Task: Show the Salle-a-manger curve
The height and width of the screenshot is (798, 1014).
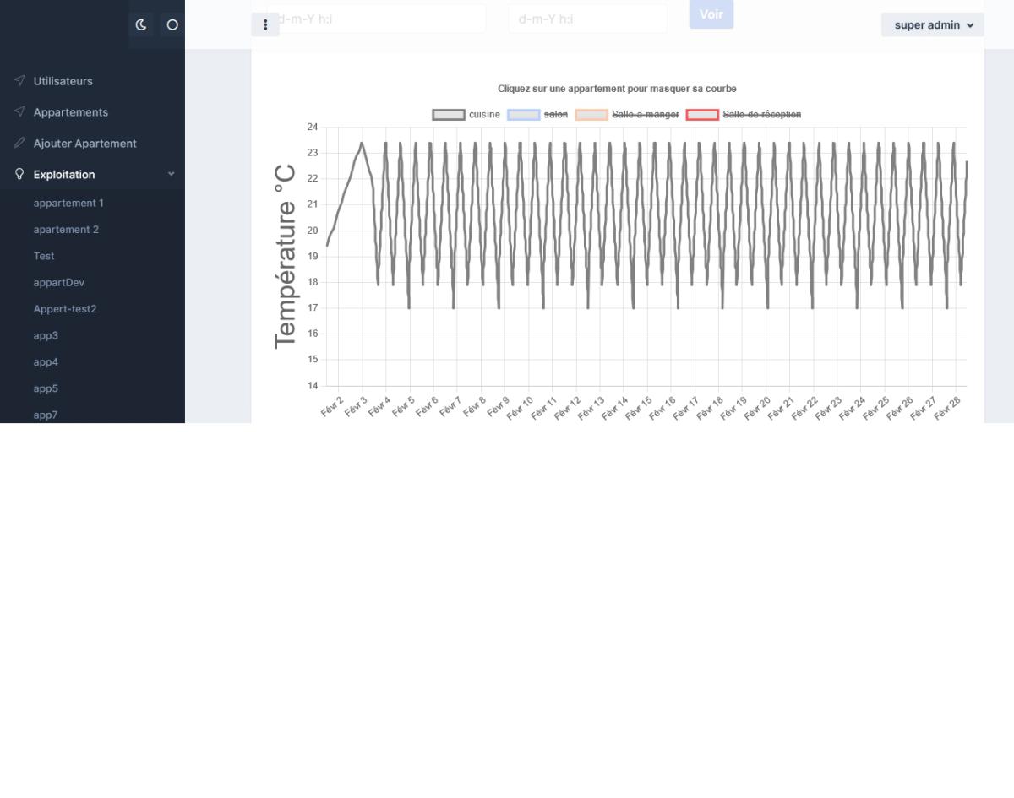Action: pyautogui.click(x=646, y=114)
